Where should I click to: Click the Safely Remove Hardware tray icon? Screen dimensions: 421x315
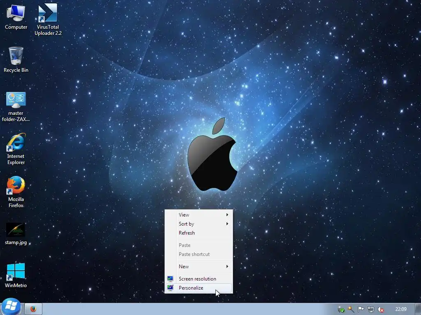(341, 309)
